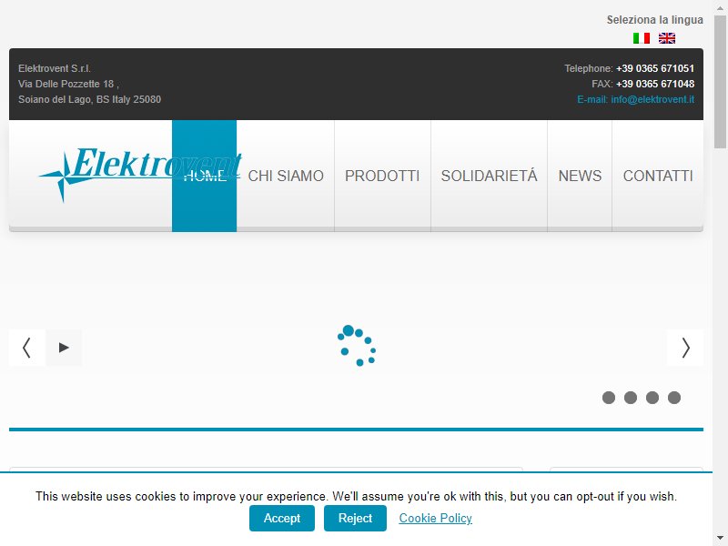Click the scrollbar up arrow
Screen dimensions: 728x546
click(x=720, y=6)
